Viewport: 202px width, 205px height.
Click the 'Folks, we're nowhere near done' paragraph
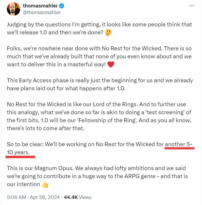click(99, 56)
